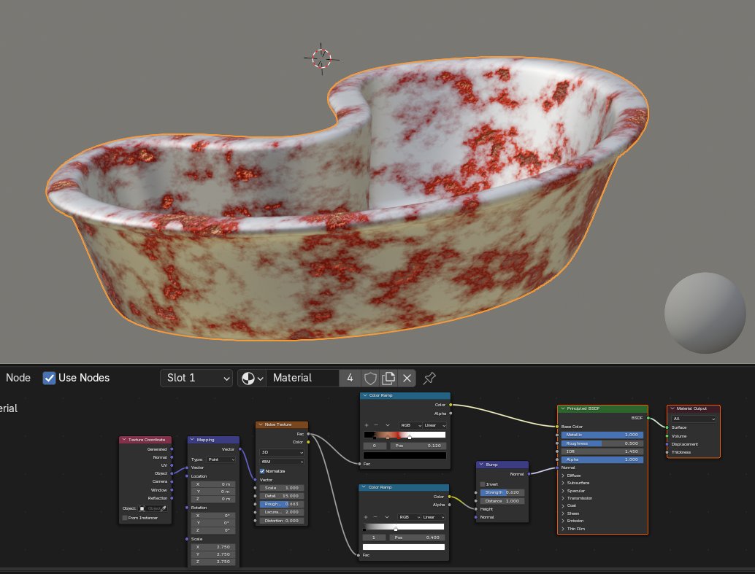The height and width of the screenshot is (574, 755).
Task: Click the Noise Texture Roughness slider
Action: tap(282, 504)
